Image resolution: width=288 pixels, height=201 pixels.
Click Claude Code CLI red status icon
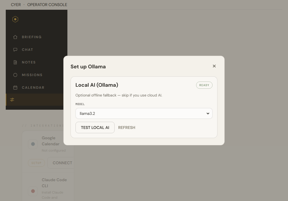33,191
